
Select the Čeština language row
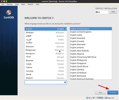click(x=46, y=67)
